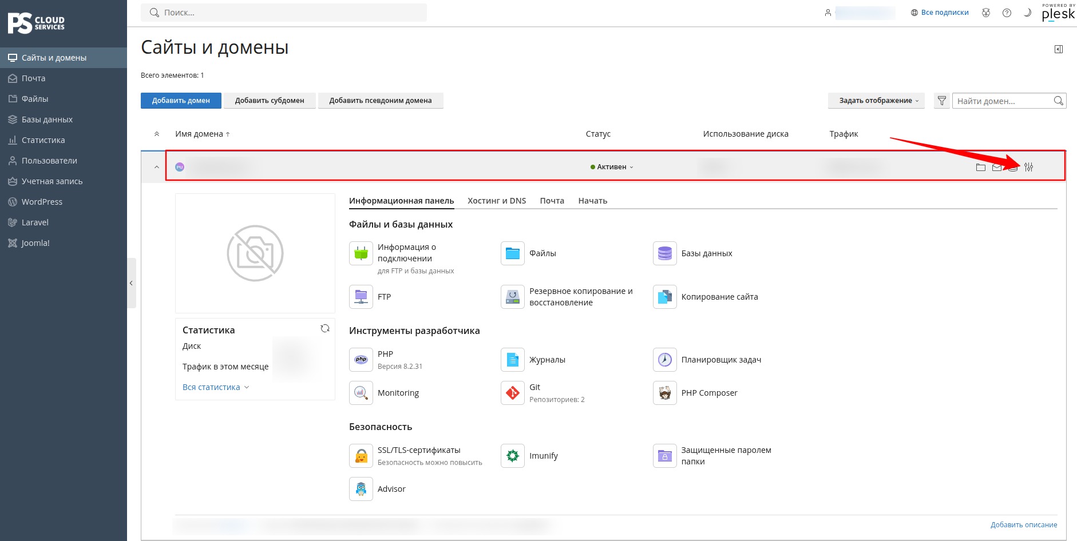The height and width of the screenshot is (541, 1077).
Task: Open the Files blue folder icon
Action: click(x=513, y=253)
